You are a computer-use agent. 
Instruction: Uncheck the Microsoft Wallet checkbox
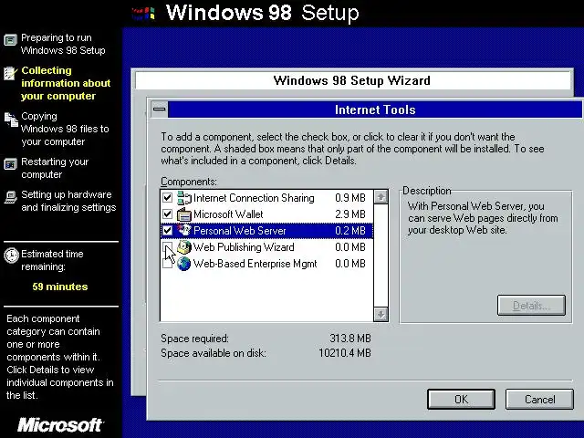pyautogui.click(x=168, y=214)
